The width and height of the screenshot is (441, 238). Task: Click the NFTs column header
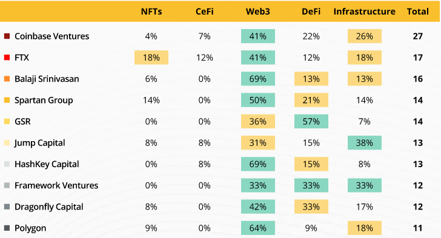151,12
